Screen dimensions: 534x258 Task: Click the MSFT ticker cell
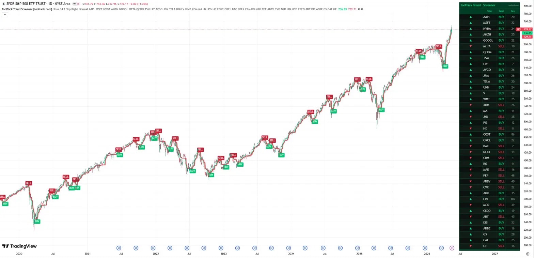click(487, 22)
